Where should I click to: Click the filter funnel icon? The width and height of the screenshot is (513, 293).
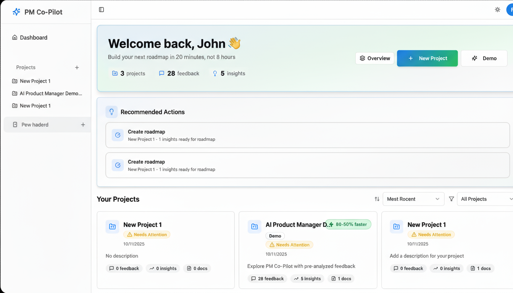tap(451, 199)
